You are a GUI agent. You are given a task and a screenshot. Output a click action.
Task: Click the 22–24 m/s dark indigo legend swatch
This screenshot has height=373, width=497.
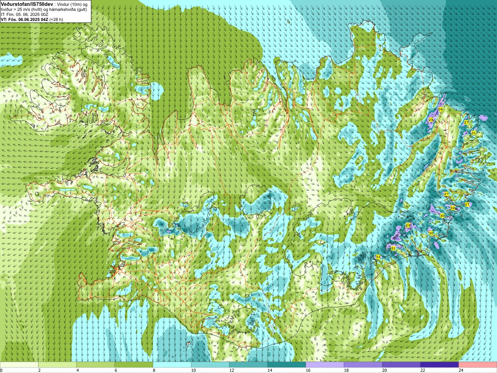tap(440, 365)
